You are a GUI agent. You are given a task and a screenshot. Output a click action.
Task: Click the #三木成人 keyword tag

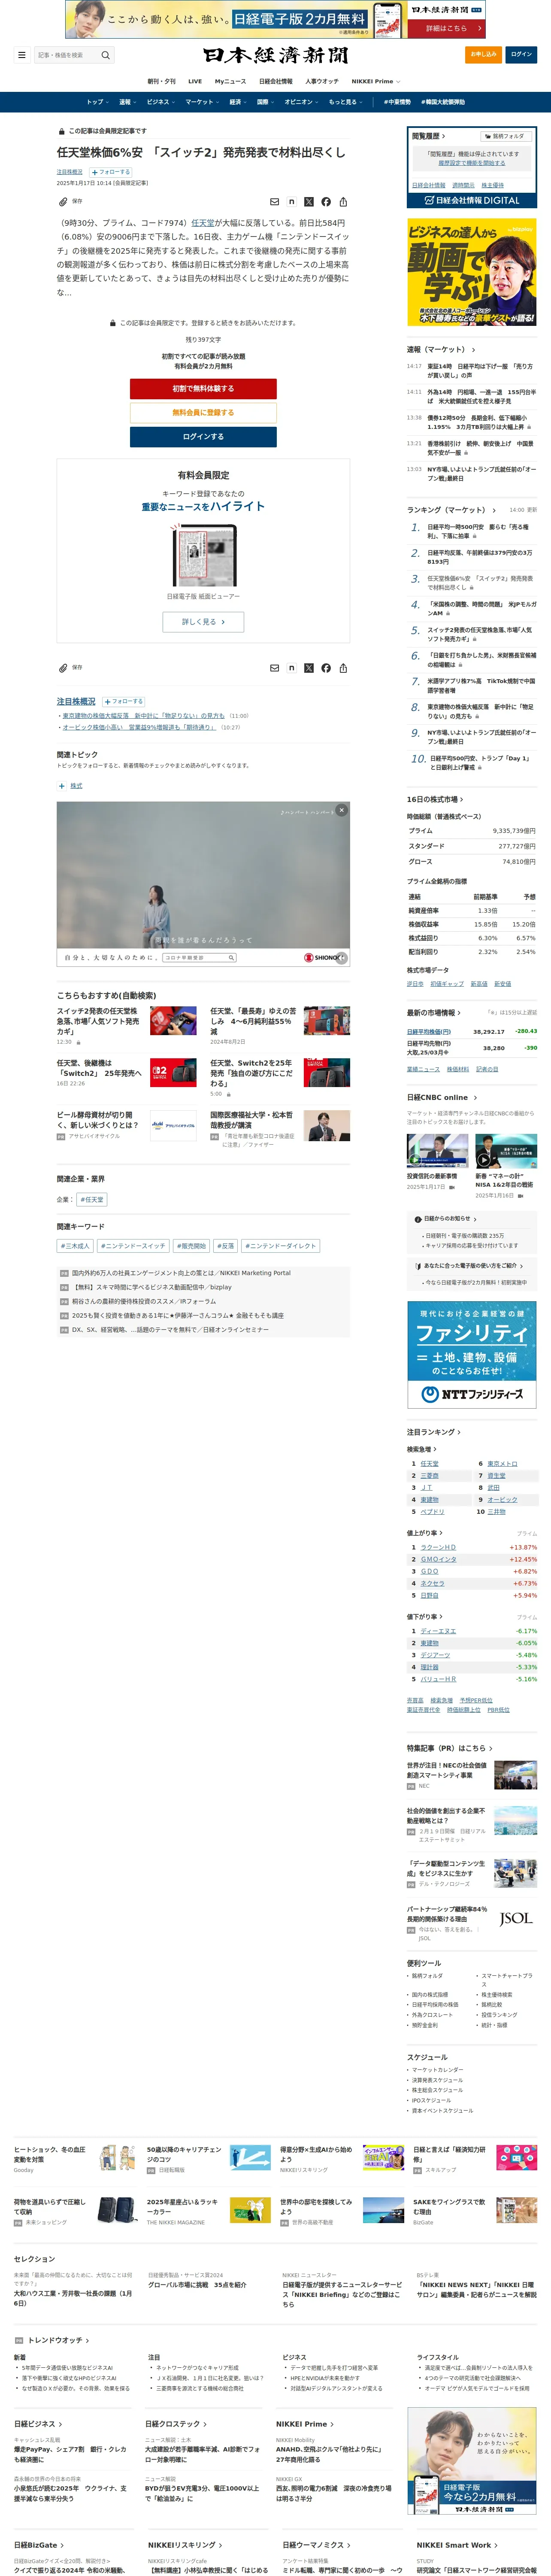click(75, 1246)
